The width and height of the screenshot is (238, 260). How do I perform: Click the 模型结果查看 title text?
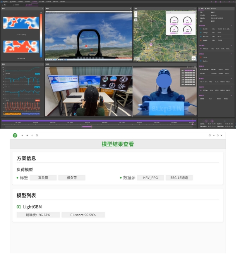[118, 144]
